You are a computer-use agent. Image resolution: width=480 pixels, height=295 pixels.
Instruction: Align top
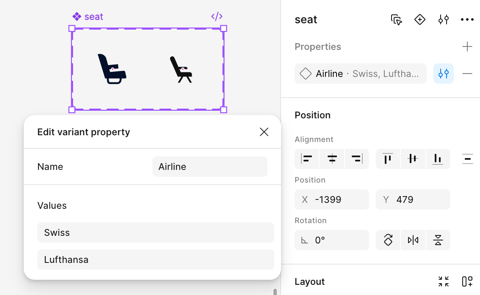388,158
